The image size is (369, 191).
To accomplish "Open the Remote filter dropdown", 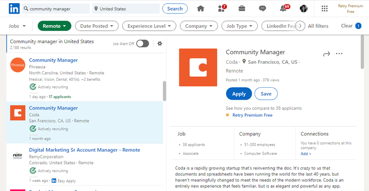I will pyautogui.click(x=54, y=26).
